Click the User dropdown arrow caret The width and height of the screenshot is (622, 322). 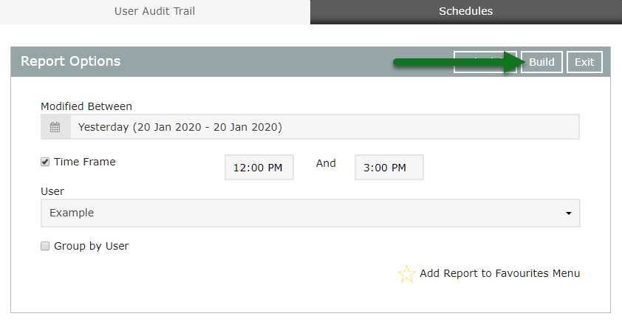coord(568,213)
